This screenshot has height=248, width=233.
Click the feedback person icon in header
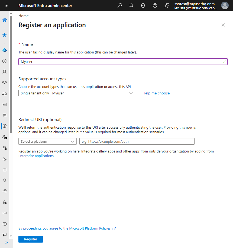(167, 5)
